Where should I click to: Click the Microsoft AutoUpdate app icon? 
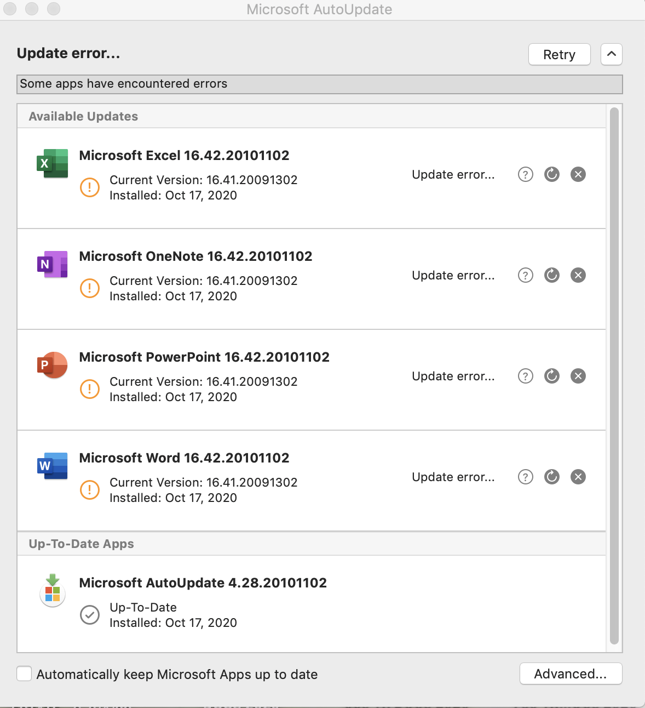[x=53, y=591]
